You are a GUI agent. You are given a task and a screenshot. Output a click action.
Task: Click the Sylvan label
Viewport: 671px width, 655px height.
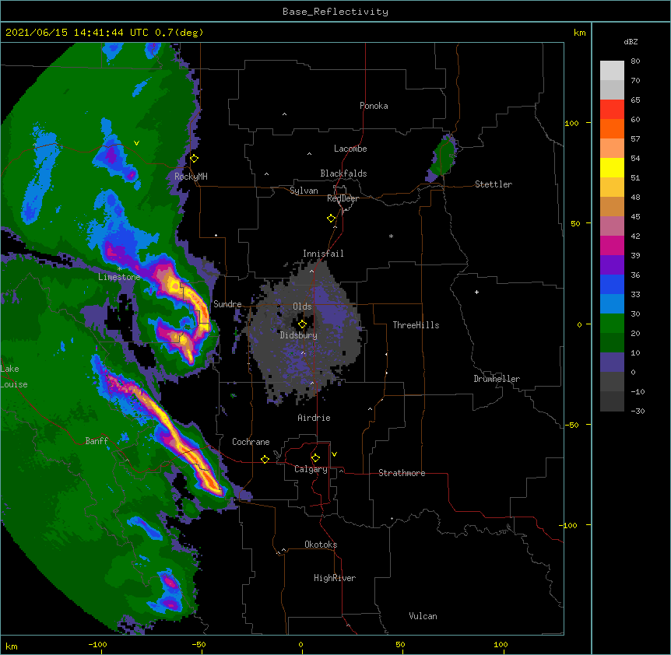point(304,191)
